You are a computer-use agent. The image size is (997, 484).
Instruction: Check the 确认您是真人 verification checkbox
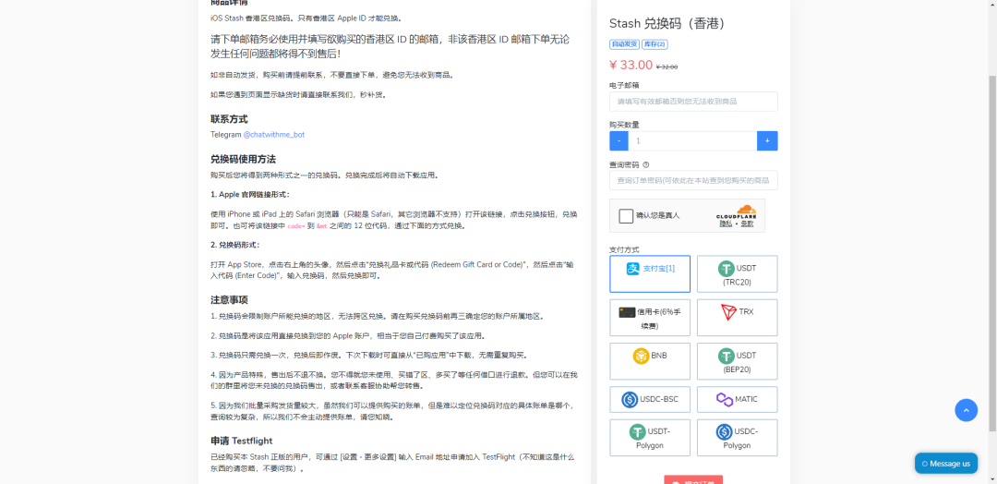[626, 215]
